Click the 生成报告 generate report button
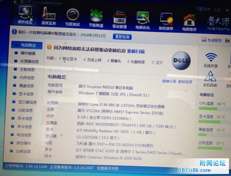Image resolution: width=231 pixels, height=176 pixels. (212, 40)
